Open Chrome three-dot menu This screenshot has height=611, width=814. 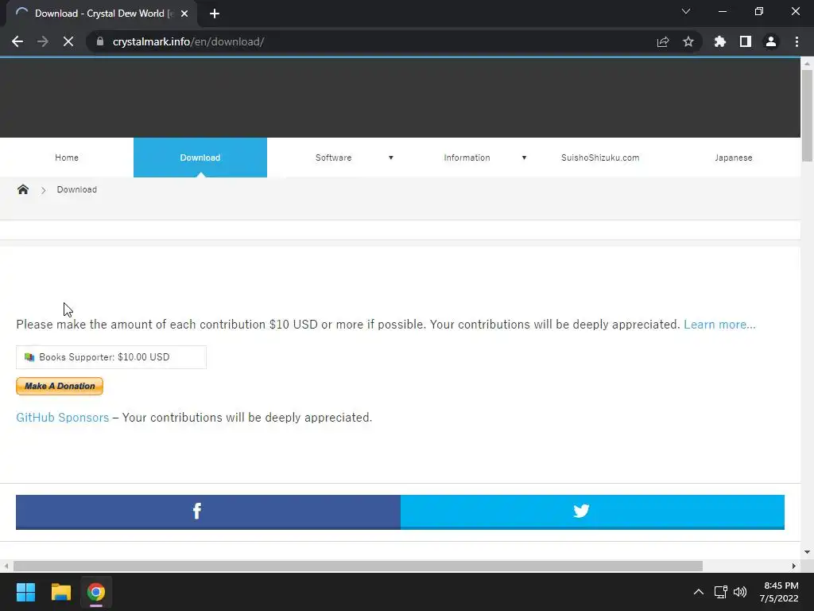pyautogui.click(x=797, y=41)
